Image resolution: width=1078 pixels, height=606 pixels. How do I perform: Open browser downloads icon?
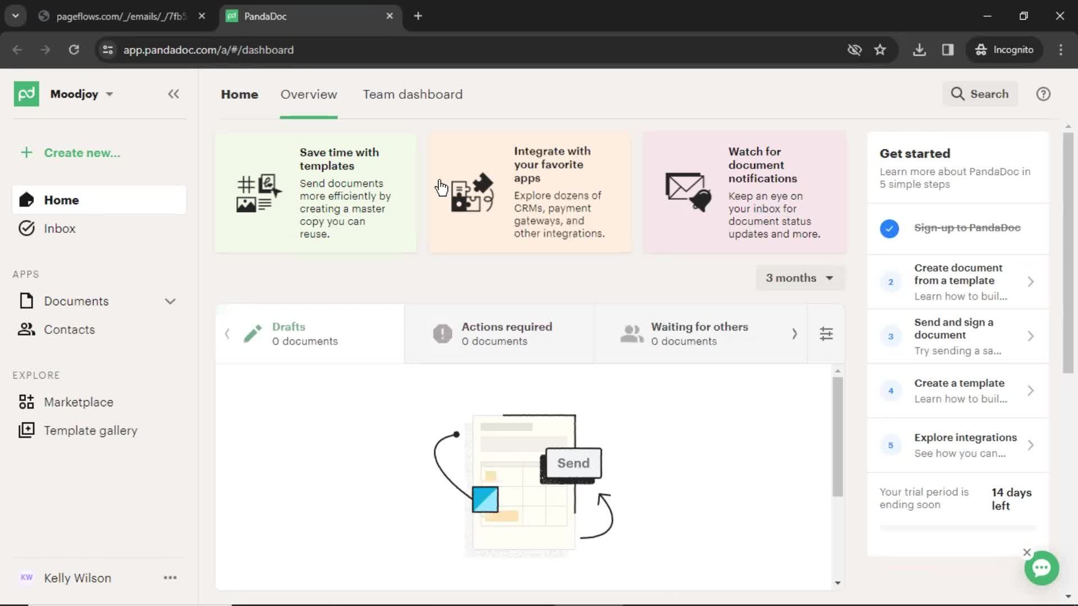(919, 49)
